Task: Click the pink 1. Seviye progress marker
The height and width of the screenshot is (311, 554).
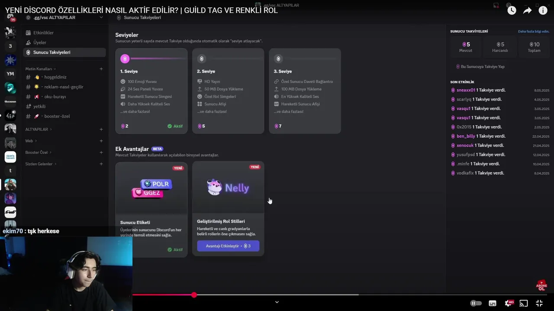Action: [x=125, y=59]
